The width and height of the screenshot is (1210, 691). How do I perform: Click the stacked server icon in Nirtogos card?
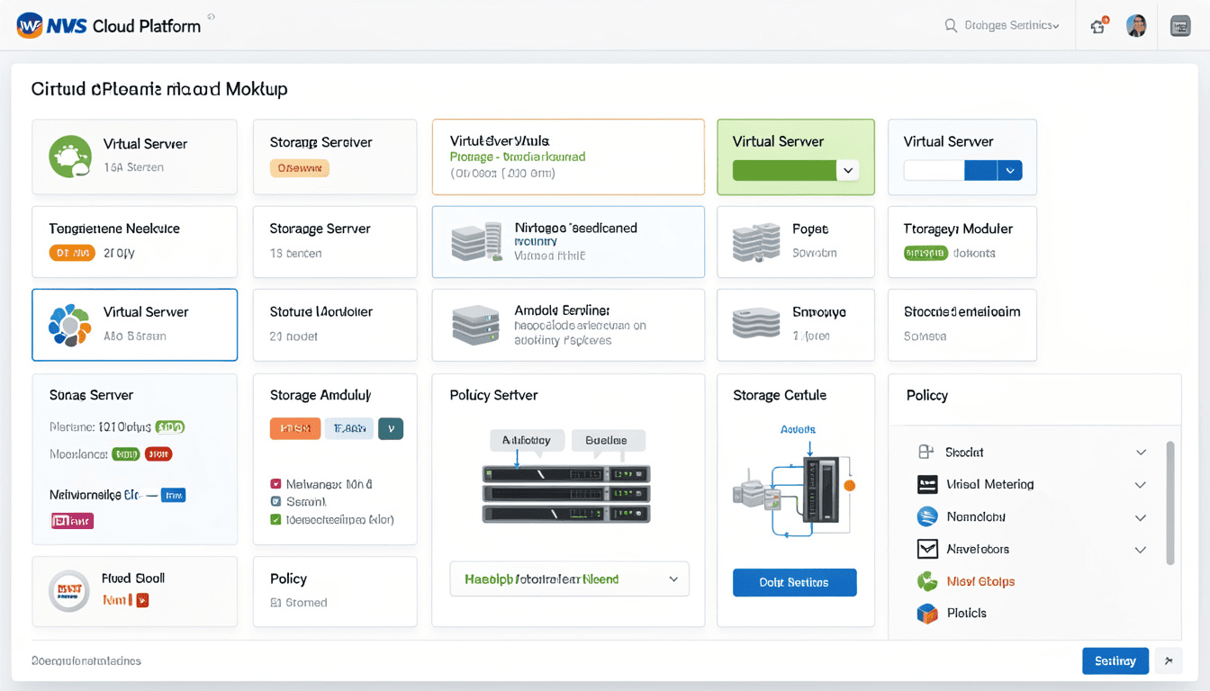476,241
